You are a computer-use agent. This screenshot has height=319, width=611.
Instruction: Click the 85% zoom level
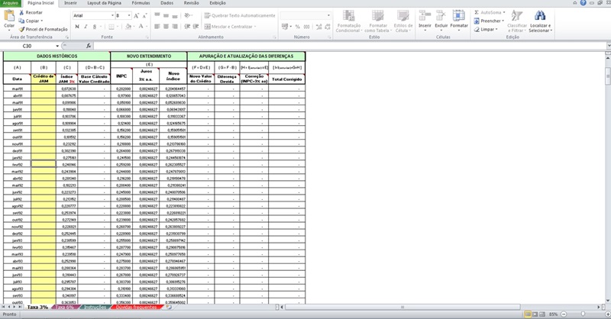point(553,314)
